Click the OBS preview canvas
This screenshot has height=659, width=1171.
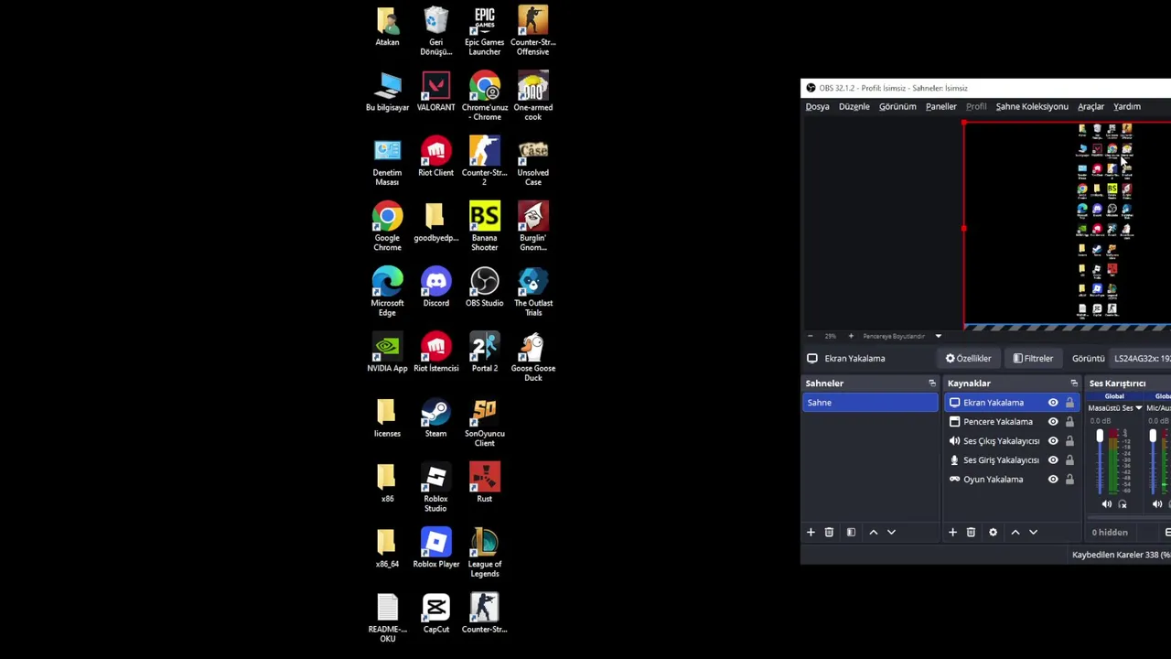[1067, 224]
